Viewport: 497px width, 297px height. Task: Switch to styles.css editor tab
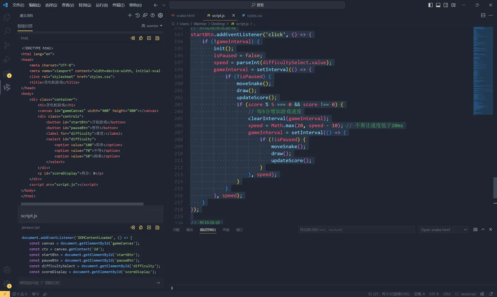click(252, 16)
